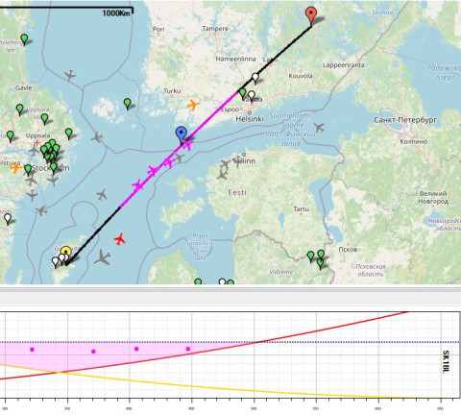Viewport: 461px width, 415px height.
Task: Click the SK18L chart label
Action: tap(446, 361)
